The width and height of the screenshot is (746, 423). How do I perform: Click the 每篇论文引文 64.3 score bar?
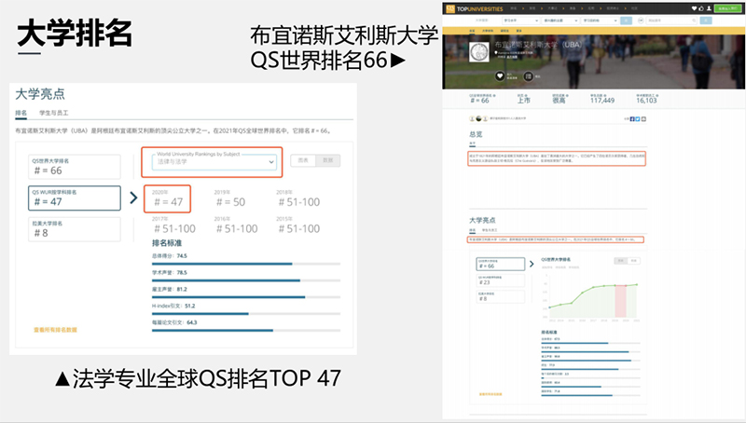click(x=246, y=331)
